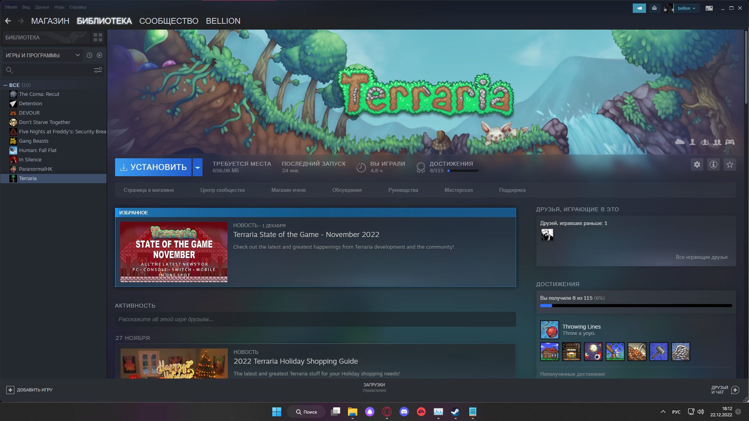Image resolution: width=749 pixels, height=421 pixels.
Task: Open the Справка menu
Action: pos(78,7)
